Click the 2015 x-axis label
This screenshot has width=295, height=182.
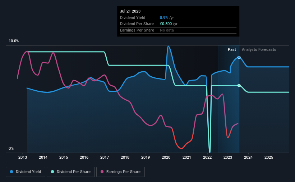[64, 157]
